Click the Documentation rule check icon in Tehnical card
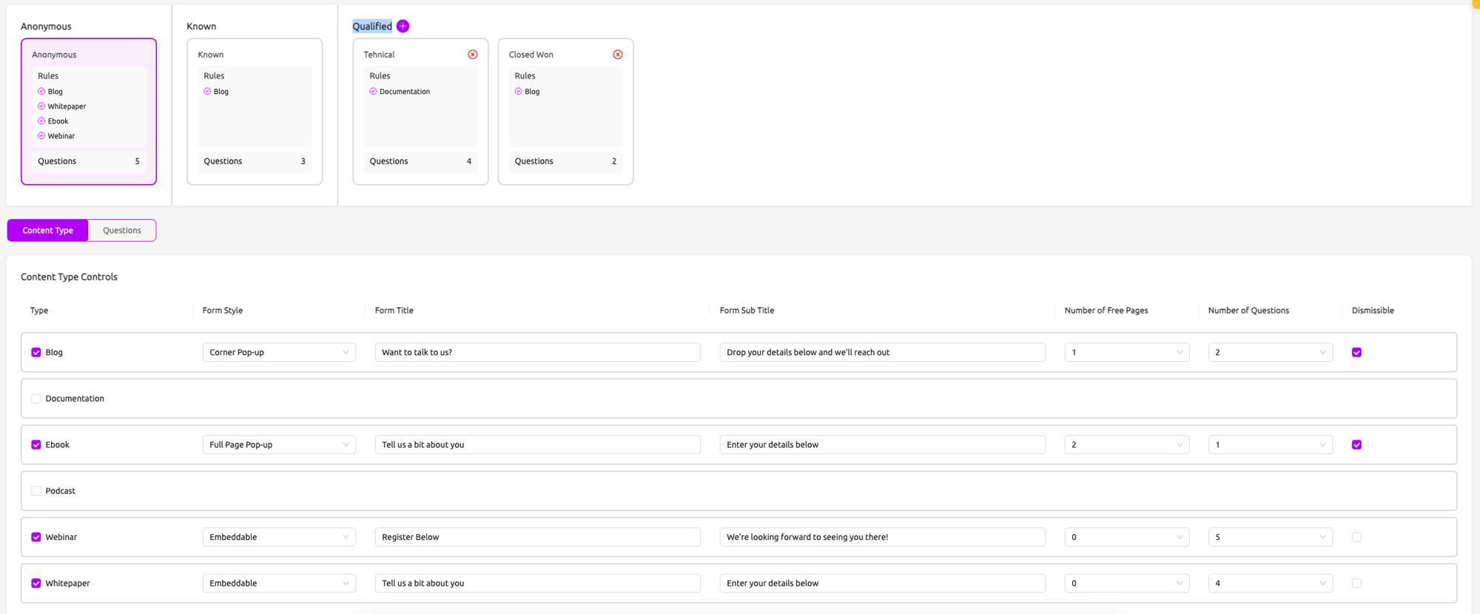 click(373, 92)
